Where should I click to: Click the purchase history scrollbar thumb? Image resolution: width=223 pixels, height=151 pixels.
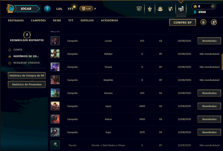click(x=222, y=61)
